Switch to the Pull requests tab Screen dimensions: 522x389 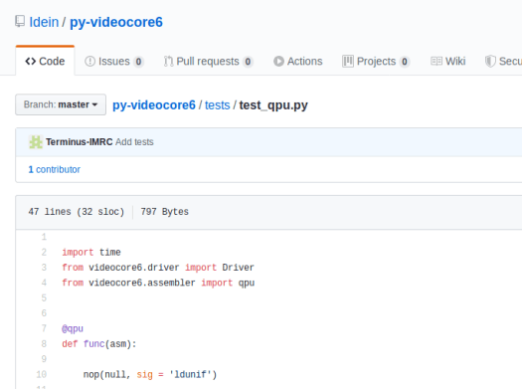[209, 62]
